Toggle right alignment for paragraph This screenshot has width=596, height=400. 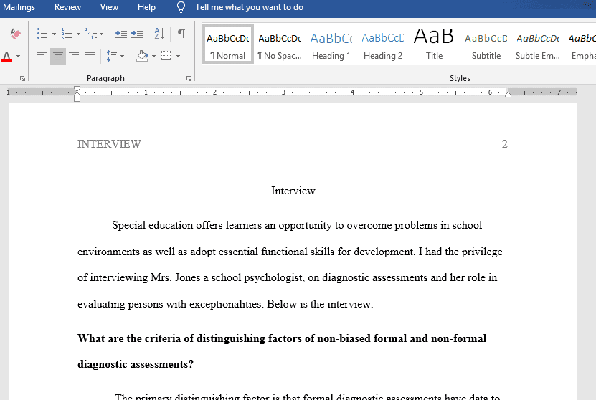click(x=74, y=56)
